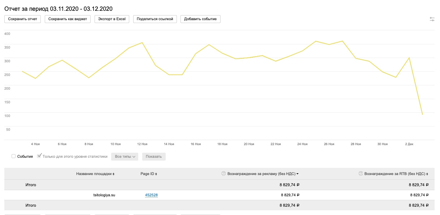Expand the 'Все типы' dropdown

tap(125, 157)
